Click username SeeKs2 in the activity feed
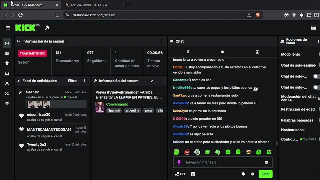 click(32, 92)
